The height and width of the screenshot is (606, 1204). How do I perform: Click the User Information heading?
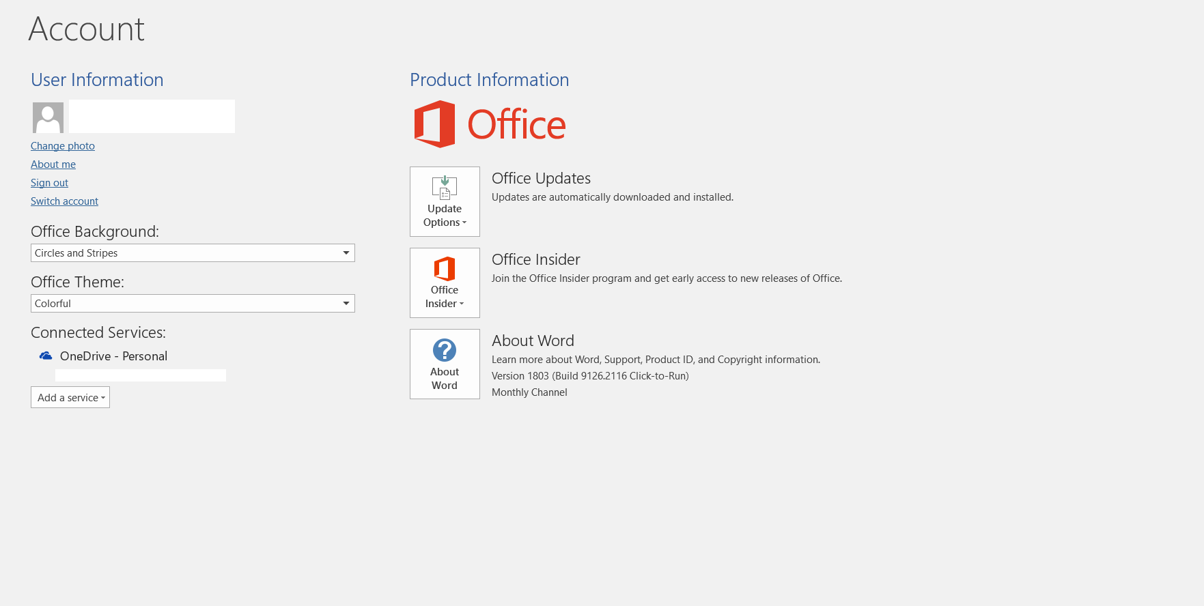97,80
